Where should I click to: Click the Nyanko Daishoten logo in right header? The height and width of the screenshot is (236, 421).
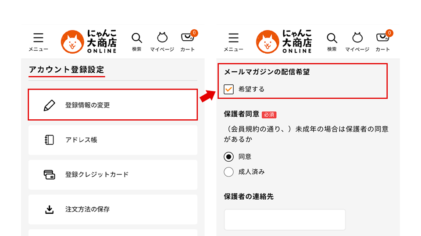tap(284, 42)
